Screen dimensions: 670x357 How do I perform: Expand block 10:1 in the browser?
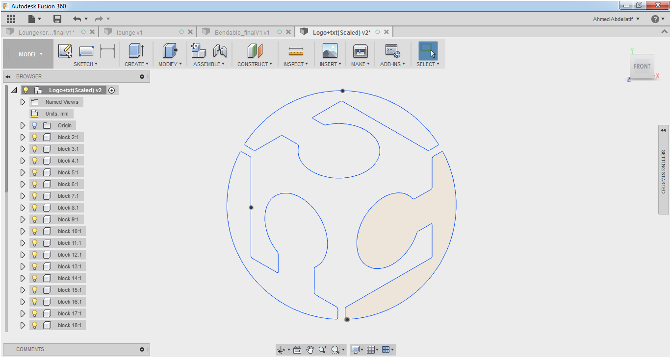coord(23,231)
